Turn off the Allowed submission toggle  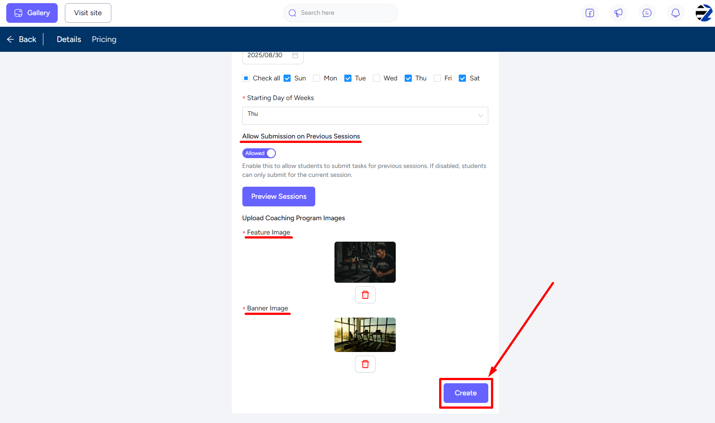coord(259,153)
